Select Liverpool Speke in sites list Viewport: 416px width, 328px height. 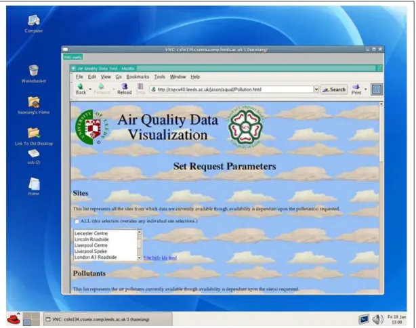click(x=105, y=251)
